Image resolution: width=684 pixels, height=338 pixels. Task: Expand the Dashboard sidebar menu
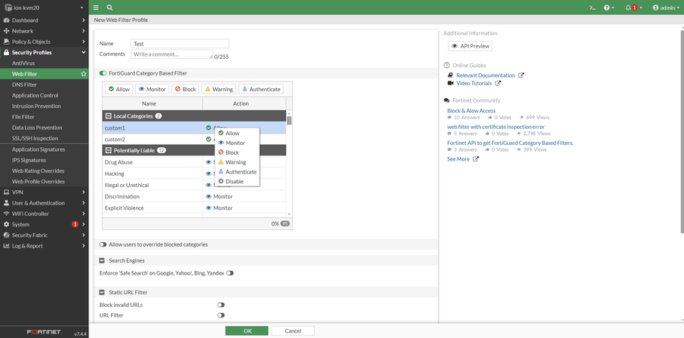point(83,20)
